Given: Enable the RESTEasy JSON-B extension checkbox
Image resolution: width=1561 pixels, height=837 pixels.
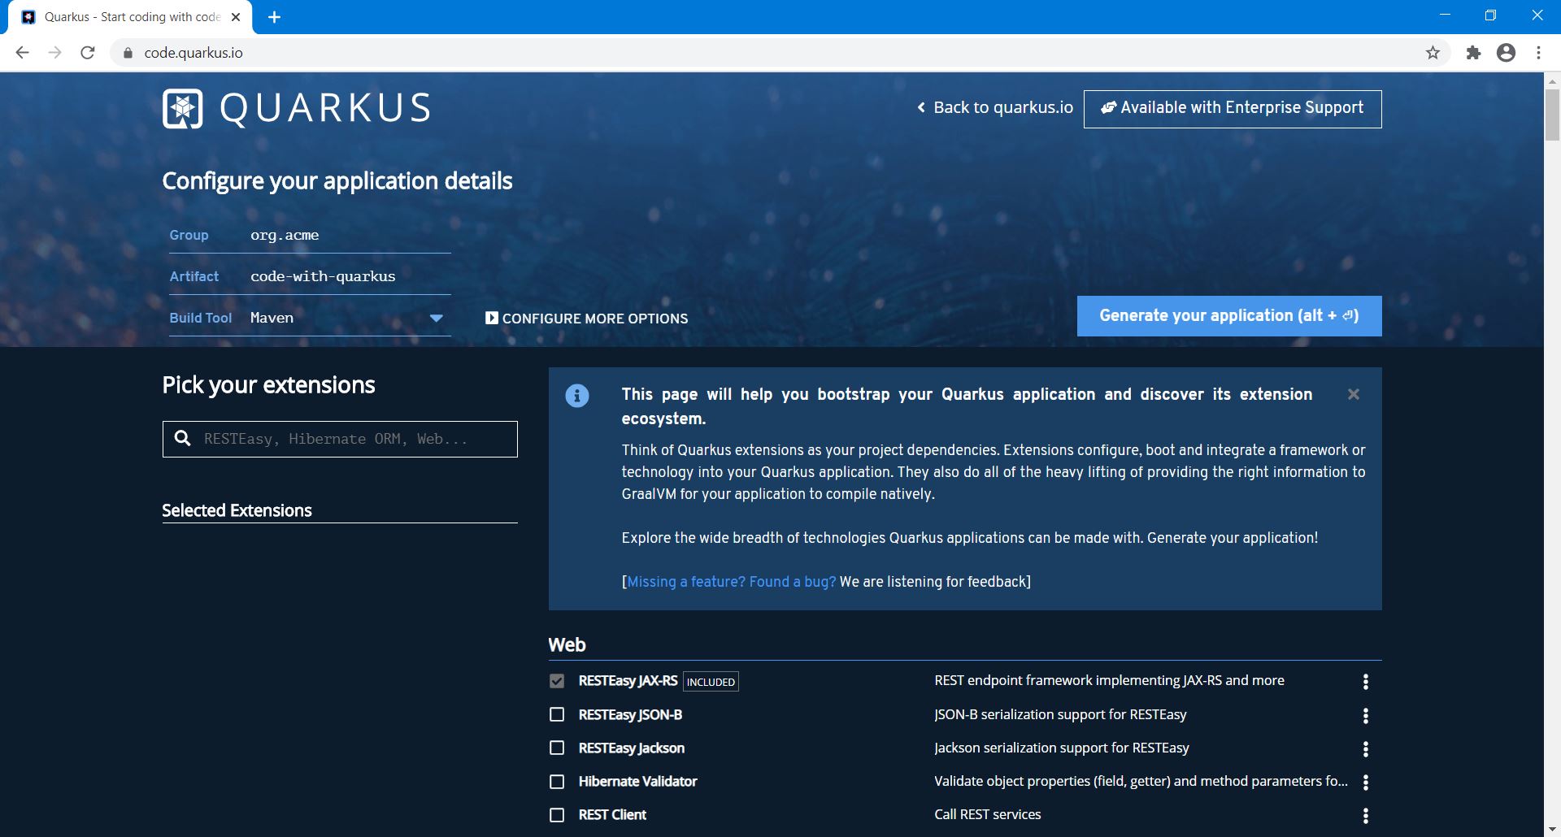Looking at the screenshot, I should [557, 714].
